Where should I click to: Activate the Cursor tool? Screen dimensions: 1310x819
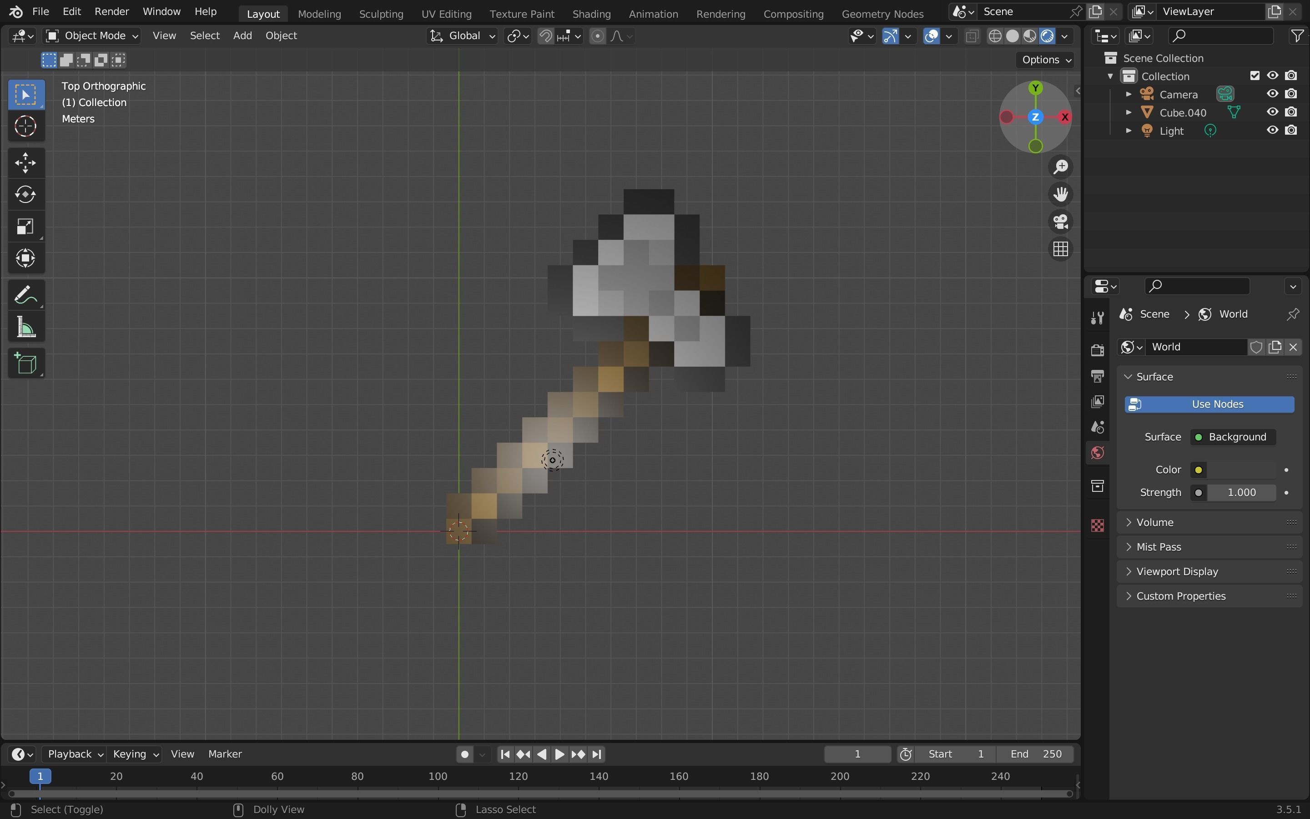point(25,127)
